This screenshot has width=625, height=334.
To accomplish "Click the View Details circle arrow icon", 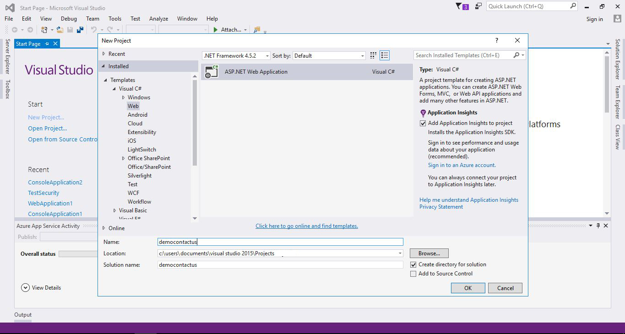I will coord(25,288).
